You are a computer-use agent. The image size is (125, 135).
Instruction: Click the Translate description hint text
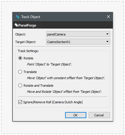pyautogui.click(x=66, y=78)
